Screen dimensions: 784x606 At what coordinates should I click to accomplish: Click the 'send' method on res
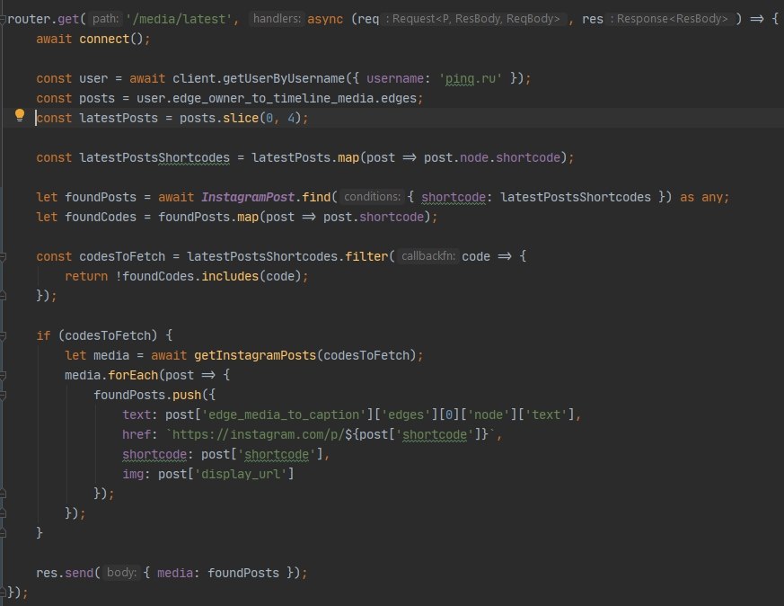[x=79, y=573]
